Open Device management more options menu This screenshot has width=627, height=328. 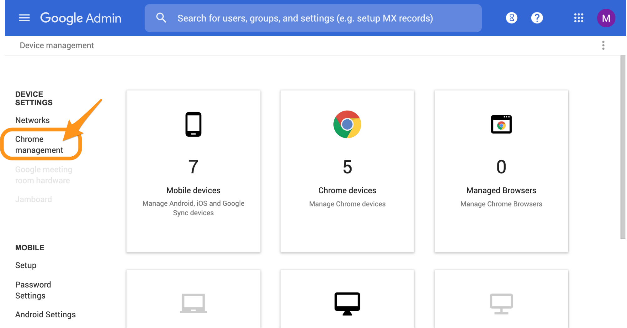pos(603,45)
